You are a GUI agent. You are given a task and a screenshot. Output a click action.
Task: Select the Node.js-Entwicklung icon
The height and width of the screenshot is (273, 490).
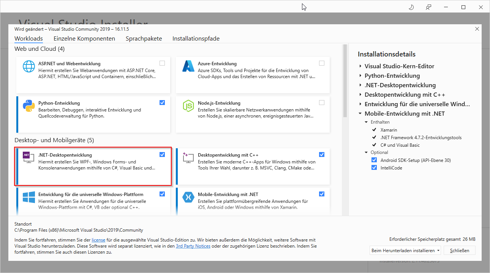pos(188,106)
